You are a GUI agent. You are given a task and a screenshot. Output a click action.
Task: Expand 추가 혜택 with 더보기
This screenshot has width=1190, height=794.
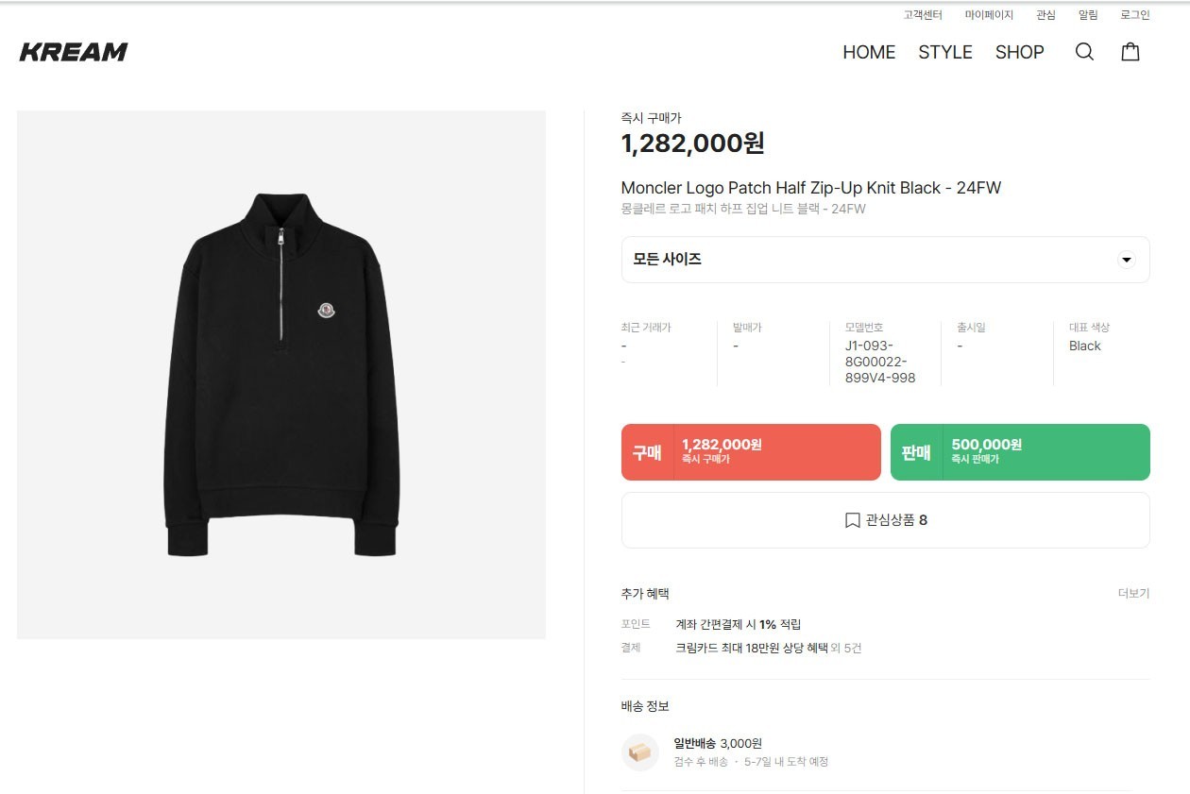tap(1133, 594)
